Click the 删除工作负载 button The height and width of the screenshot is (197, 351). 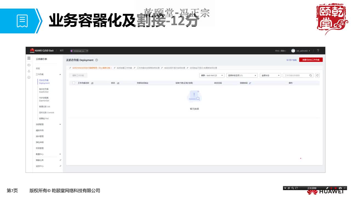(x=78, y=75)
